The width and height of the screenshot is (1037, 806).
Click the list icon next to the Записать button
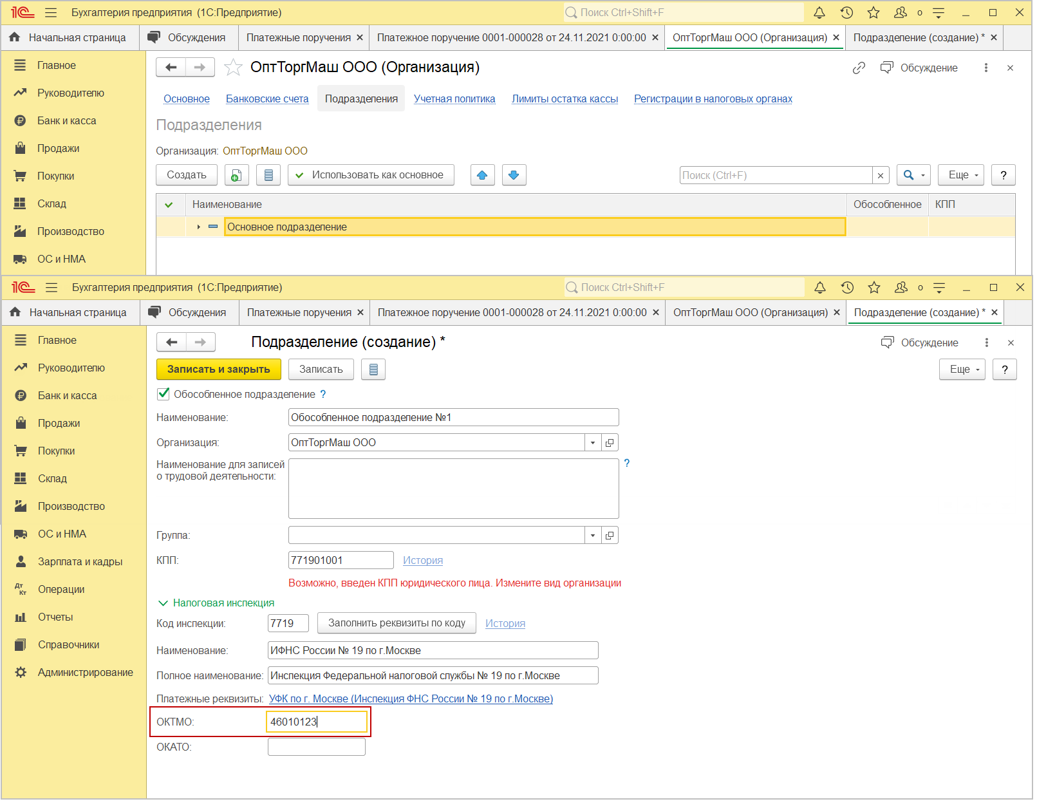click(x=373, y=370)
